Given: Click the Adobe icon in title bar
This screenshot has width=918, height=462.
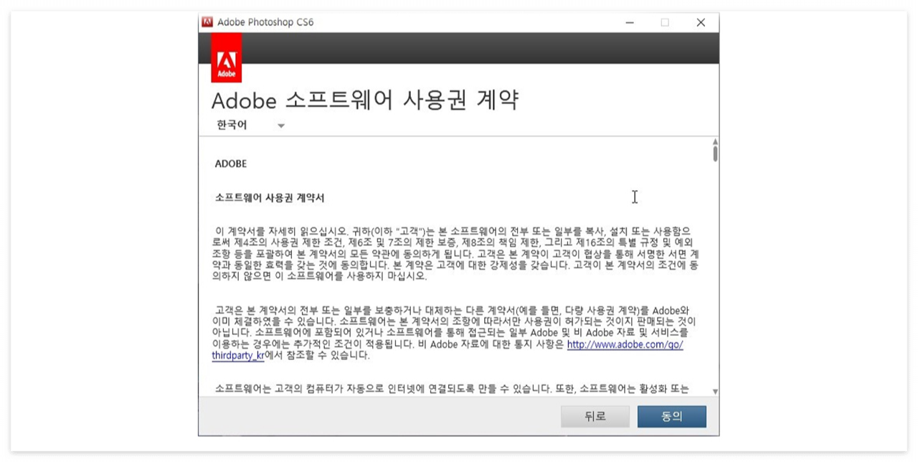Looking at the screenshot, I should tap(207, 22).
